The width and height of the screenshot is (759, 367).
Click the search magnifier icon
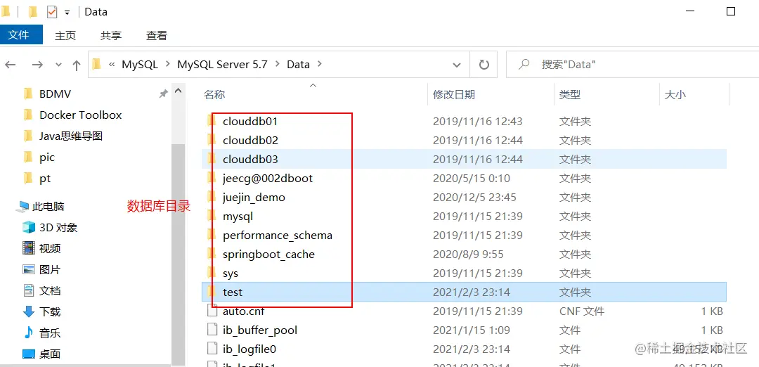[x=524, y=64]
